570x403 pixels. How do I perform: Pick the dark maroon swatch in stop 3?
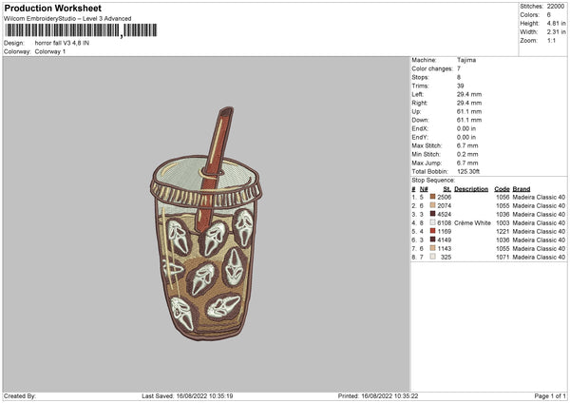(432, 214)
